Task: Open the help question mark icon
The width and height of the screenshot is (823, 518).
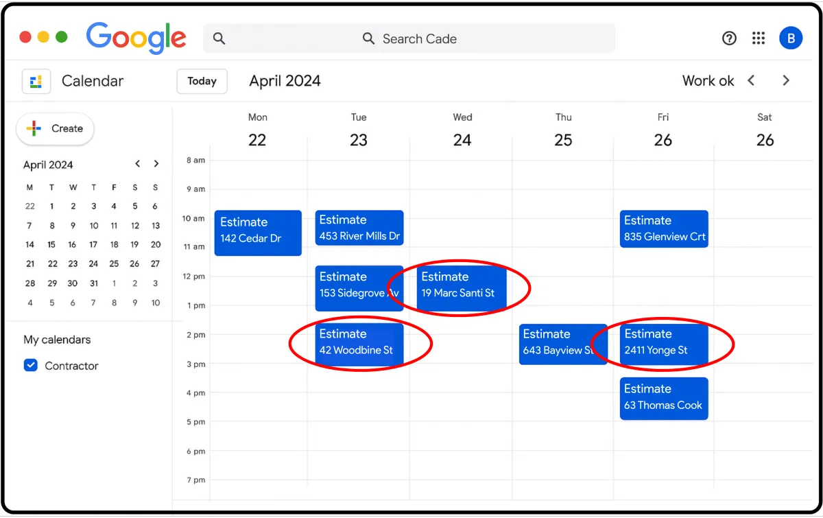Action: coord(729,38)
